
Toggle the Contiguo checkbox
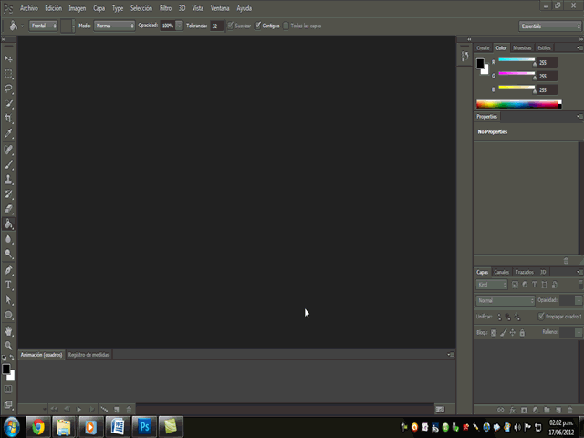point(257,26)
